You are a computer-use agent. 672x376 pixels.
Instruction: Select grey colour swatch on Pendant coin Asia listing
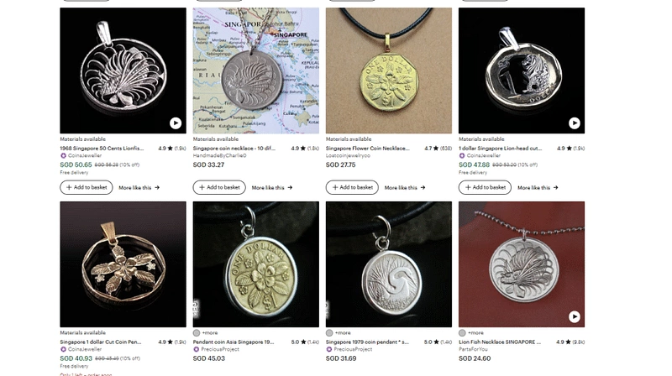tap(197, 332)
